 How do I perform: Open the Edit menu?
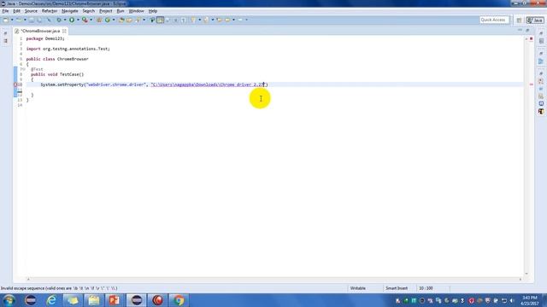16,11
